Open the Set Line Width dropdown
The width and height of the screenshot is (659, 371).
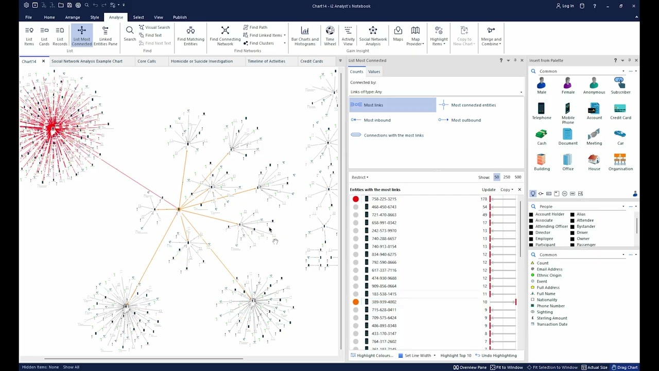435,356
